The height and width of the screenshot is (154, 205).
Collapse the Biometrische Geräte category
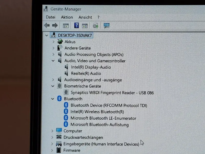tap(53, 86)
